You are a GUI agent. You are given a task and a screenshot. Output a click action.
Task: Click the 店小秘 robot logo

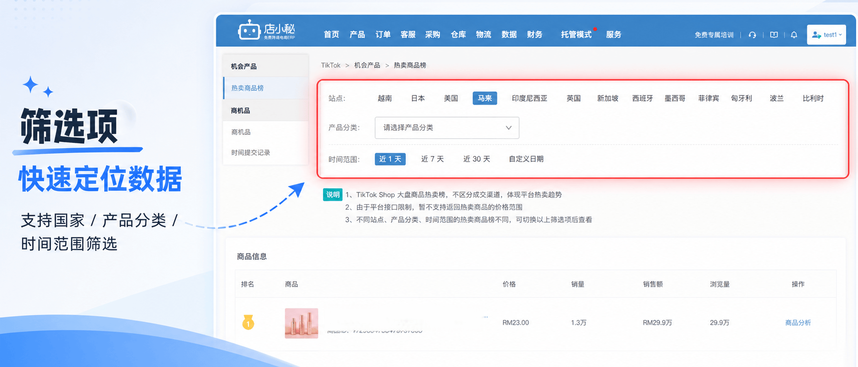click(266, 31)
